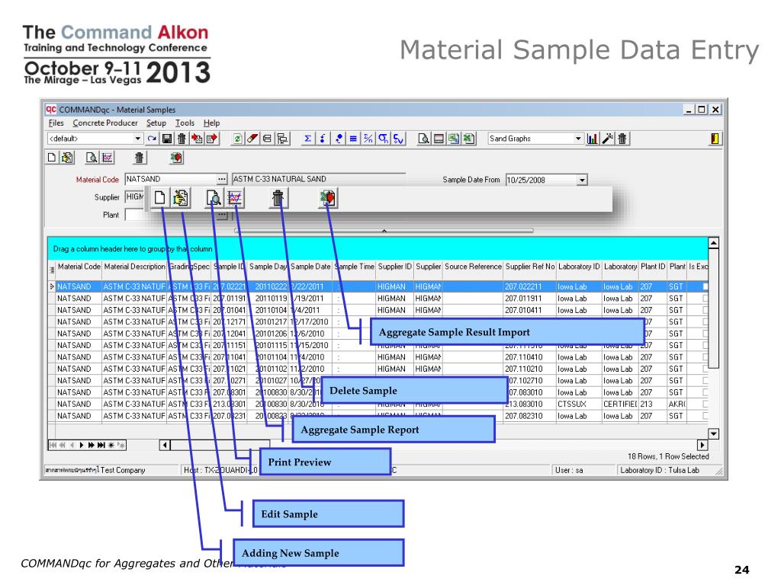Screen dimensions: 781x585
Task: Click 'Laboratory ID : Tulsa Lab' in status bar
Action: tap(660, 470)
